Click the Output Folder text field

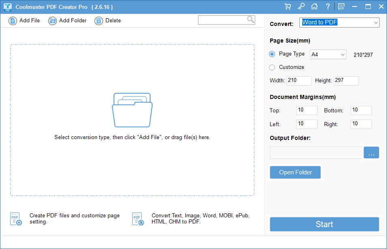click(316, 152)
